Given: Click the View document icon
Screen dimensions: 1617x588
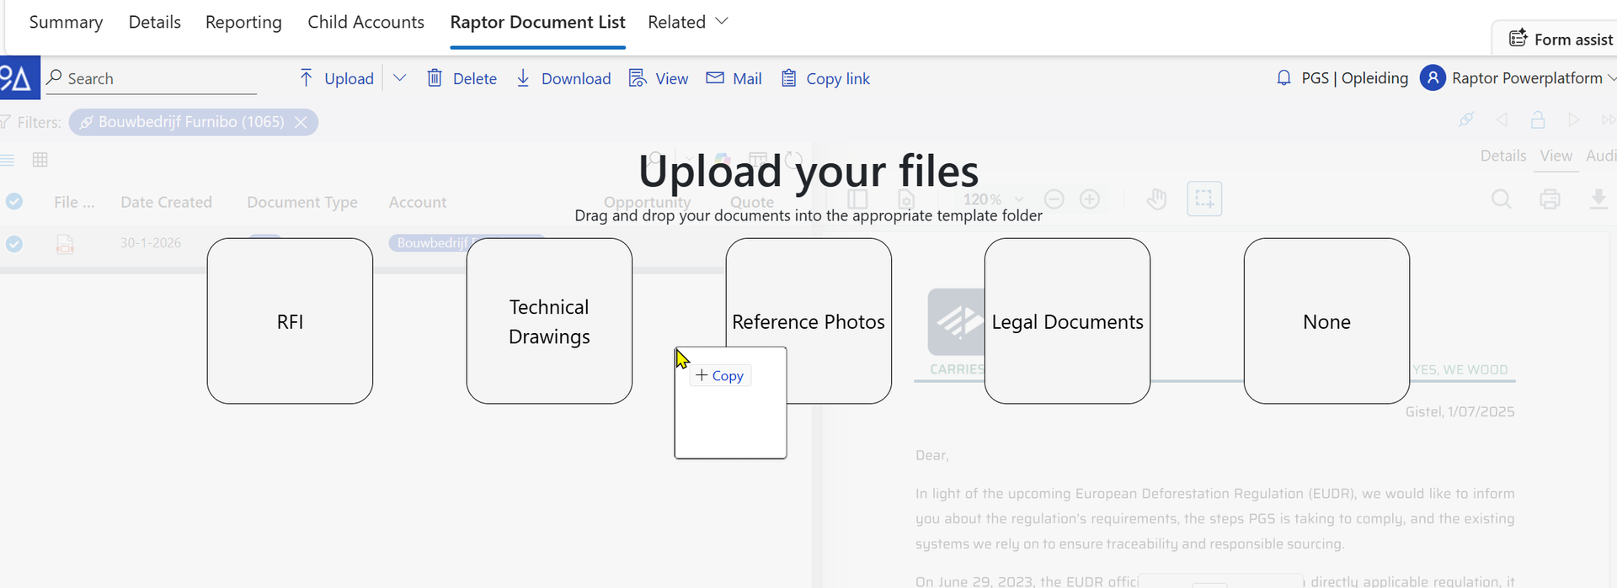Looking at the screenshot, I should [x=638, y=78].
